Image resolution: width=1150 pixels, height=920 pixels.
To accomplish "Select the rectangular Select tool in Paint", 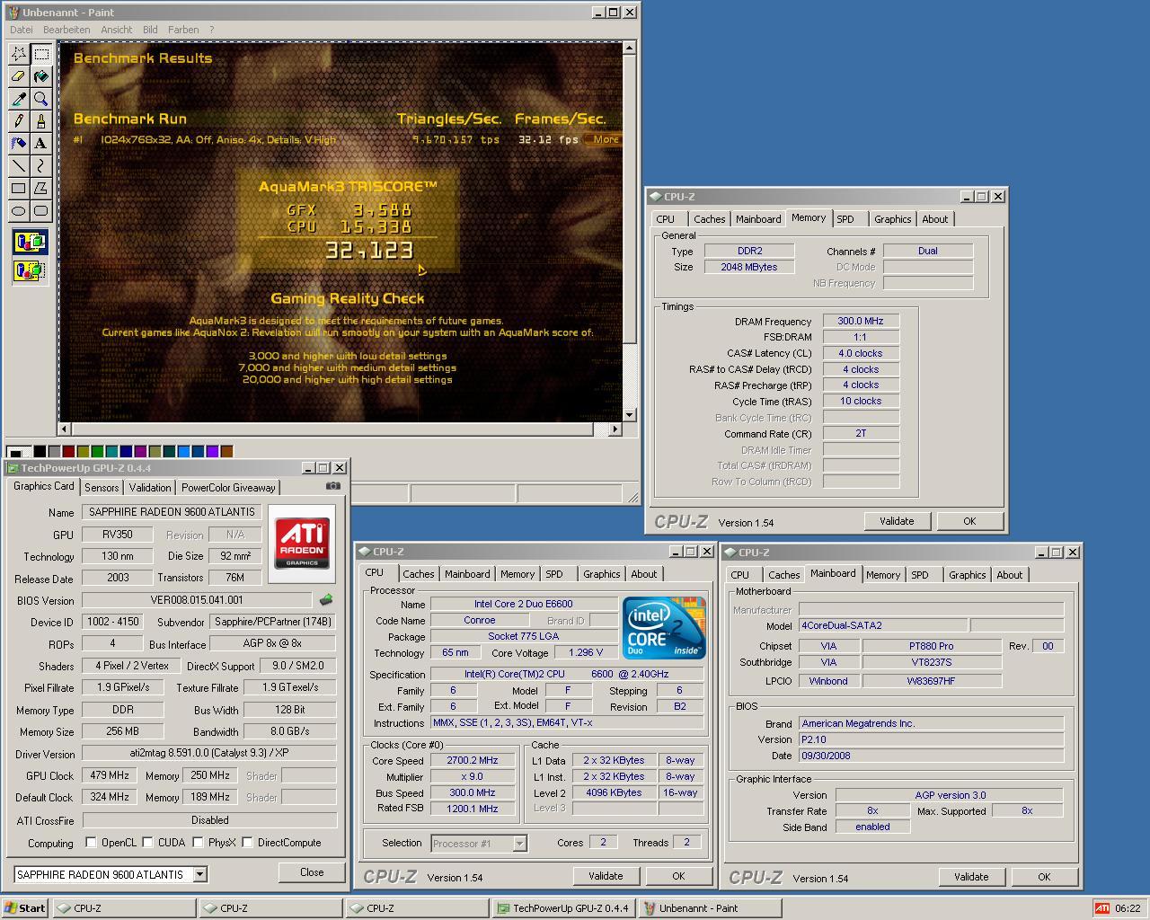I will pyautogui.click(x=41, y=54).
